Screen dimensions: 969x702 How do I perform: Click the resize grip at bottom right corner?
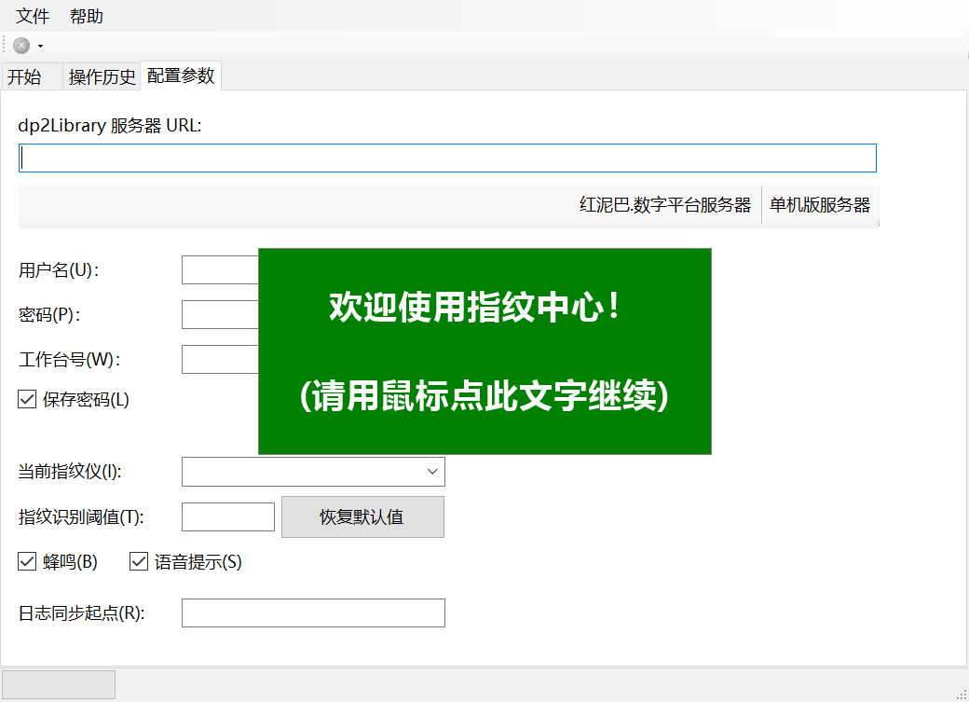[962, 695]
